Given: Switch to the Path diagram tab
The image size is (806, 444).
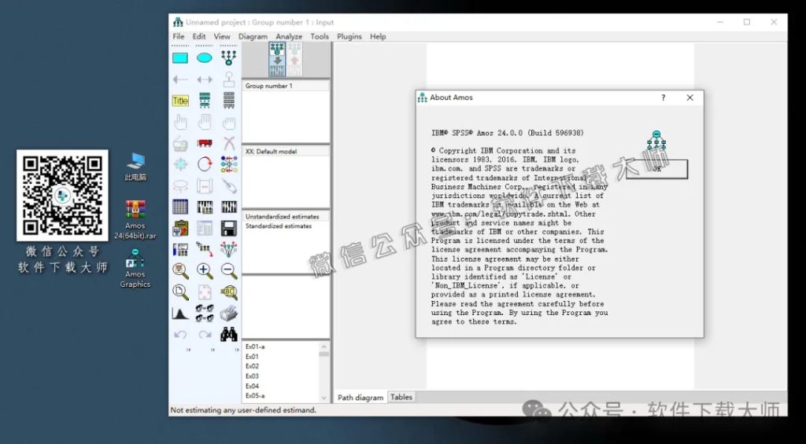Looking at the screenshot, I should [360, 398].
